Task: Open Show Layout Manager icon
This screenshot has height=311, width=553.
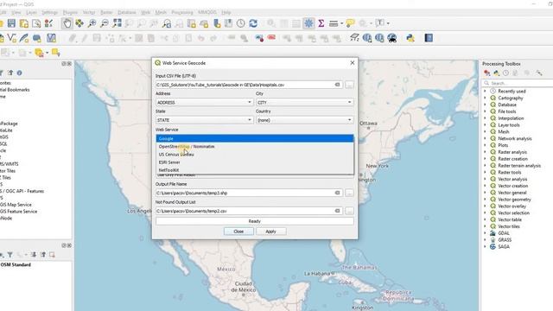Action: [x=36, y=23]
